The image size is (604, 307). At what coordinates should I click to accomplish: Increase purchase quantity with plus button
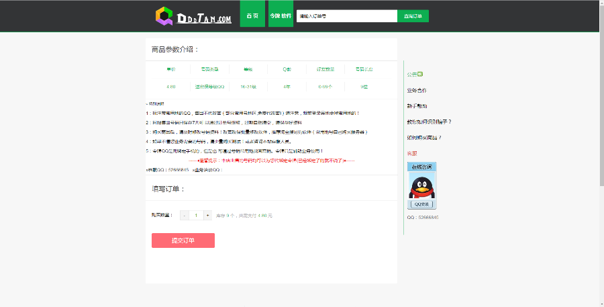(x=207, y=216)
